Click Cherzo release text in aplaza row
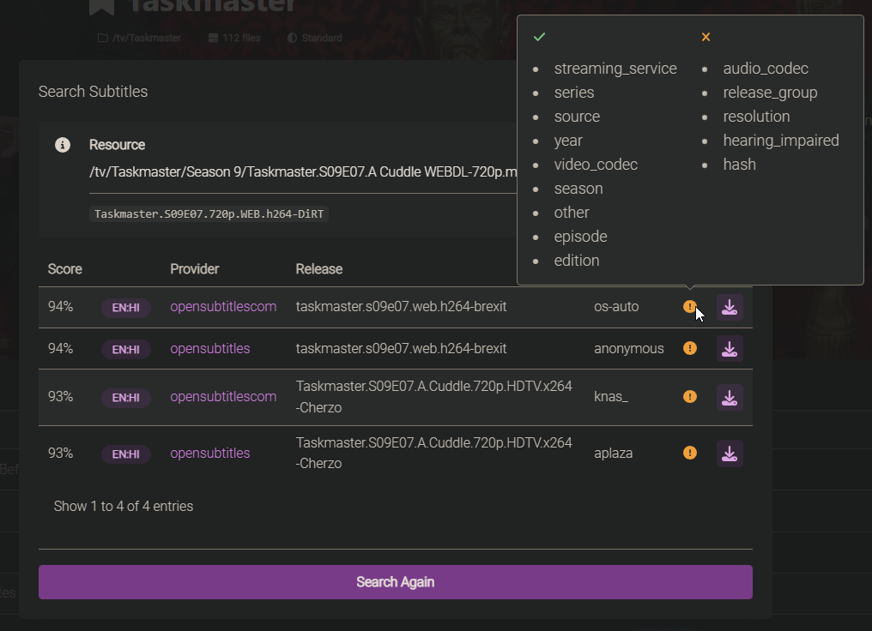872x631 pixels. click(x=433, y=453)
